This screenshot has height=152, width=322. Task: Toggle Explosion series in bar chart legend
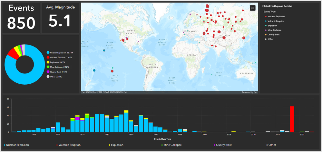tap(116, 145)
